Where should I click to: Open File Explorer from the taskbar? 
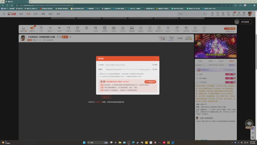pyautogui.click(x=120, y=142)
